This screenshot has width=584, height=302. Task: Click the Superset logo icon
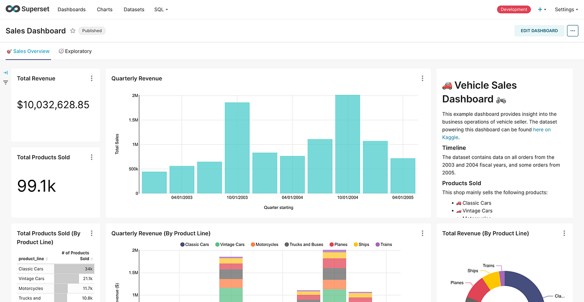point(13,9)
